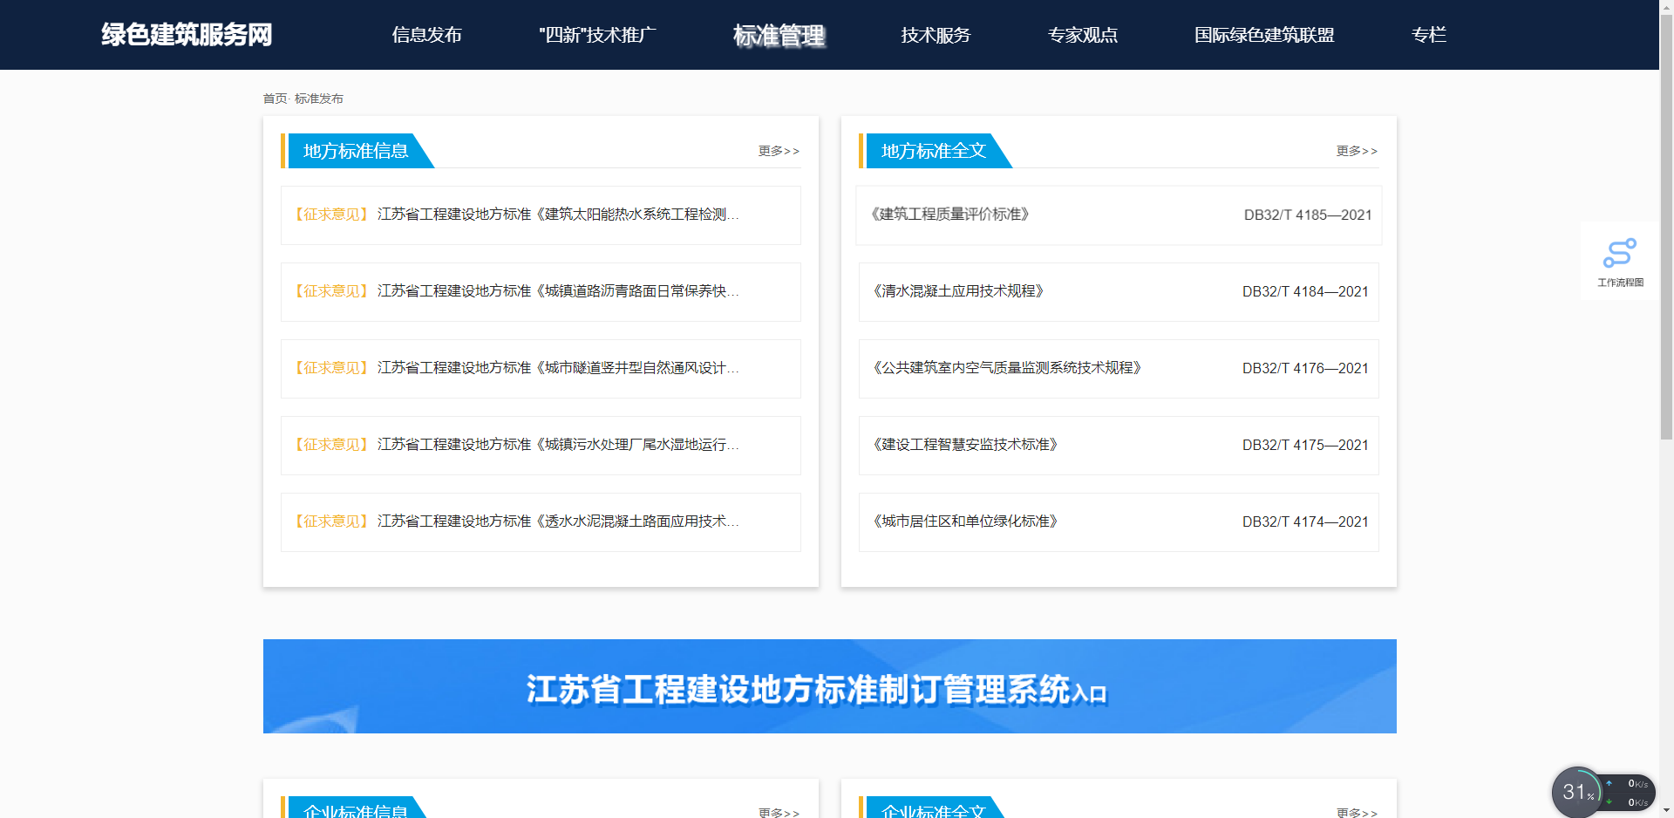Click the page vertical scrollbar thumb
Viewport: 1674px width, 818px height.
[1666, 227]
